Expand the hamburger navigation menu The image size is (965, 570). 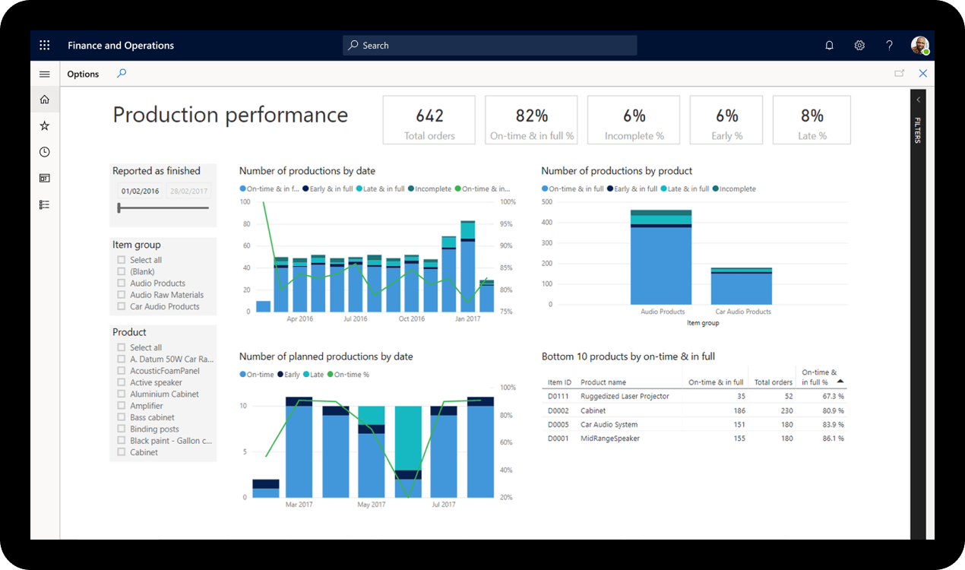(x=44, y=74)
